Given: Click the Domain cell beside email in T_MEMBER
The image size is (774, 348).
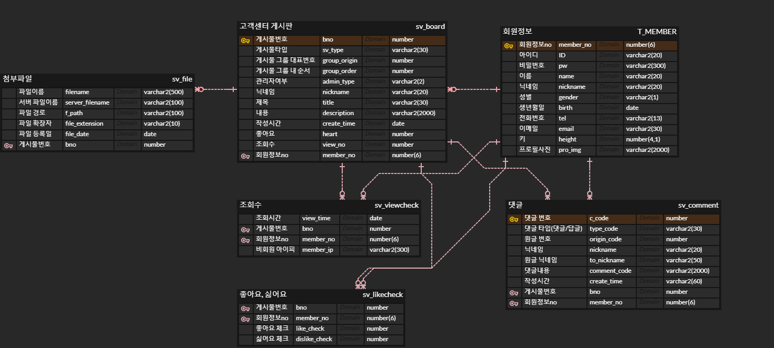Looking at the screenshot, I should click(x=609, y=129).
